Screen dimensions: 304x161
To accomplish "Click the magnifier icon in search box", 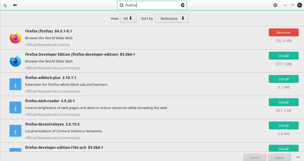I will tap(122, 5).
